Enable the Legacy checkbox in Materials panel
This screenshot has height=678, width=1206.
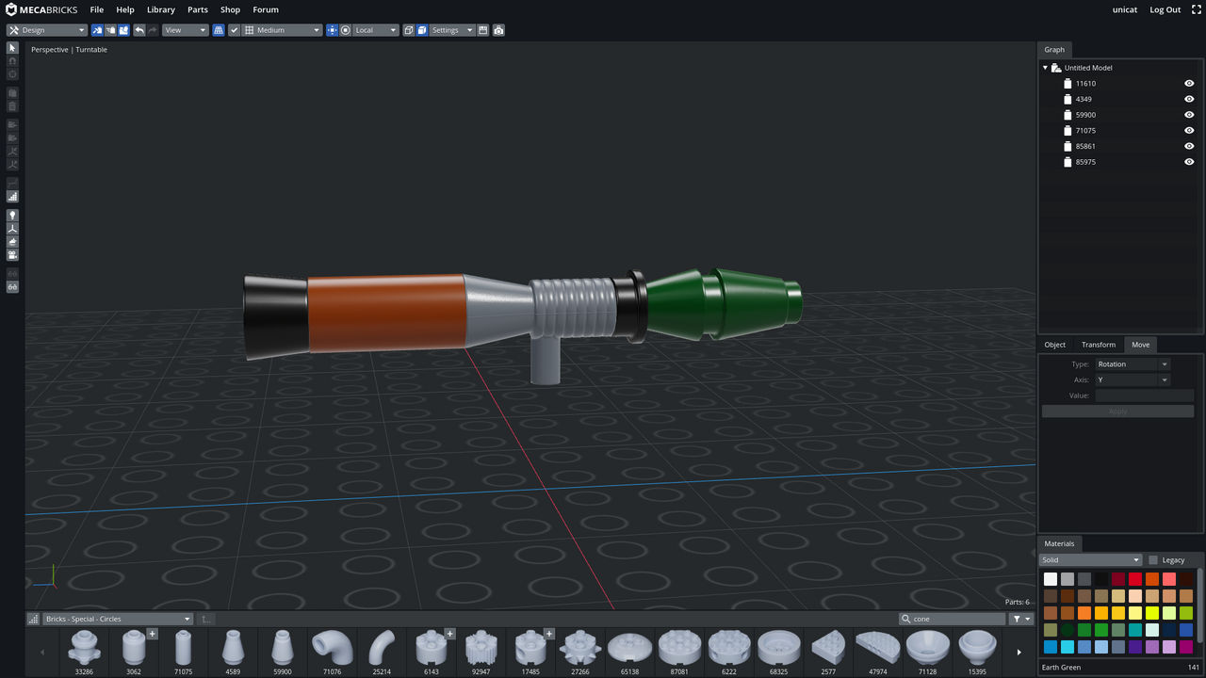tap(1153, 559)
